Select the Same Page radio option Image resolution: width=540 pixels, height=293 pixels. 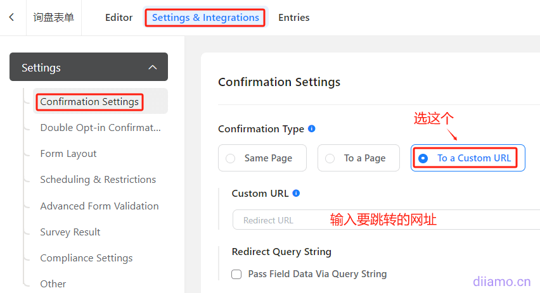click(231, 158)
